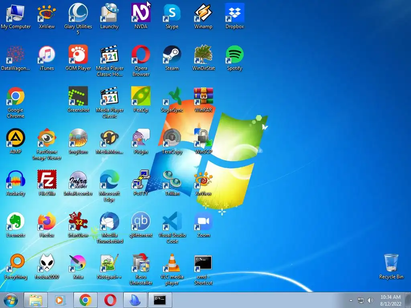Viewport: 411px width, 308px height.
Task: Open the command prompt taskbar button
Action: (x=160, y=300)
